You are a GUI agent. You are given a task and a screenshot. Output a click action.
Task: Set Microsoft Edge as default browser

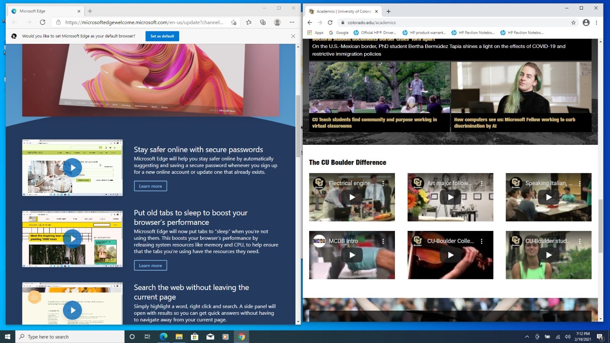(x=162, y=36)
